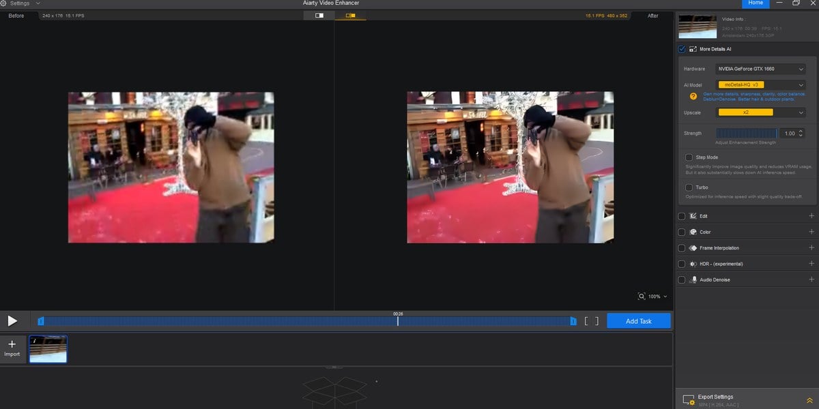Enable the Step Mode checkbox
Image resolution: width=819 pixels, height=409 pixels.
(x=689, y=157)
